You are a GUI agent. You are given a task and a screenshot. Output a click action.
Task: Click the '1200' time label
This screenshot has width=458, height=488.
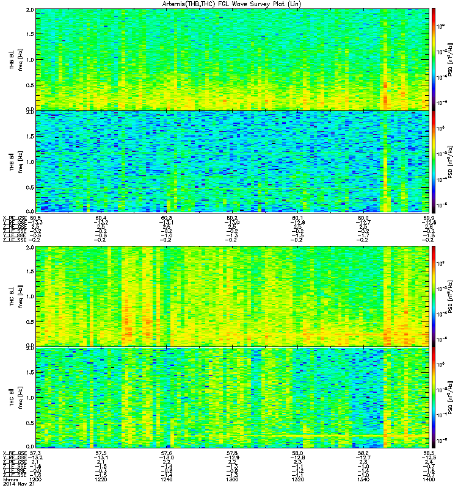(35, 479)
